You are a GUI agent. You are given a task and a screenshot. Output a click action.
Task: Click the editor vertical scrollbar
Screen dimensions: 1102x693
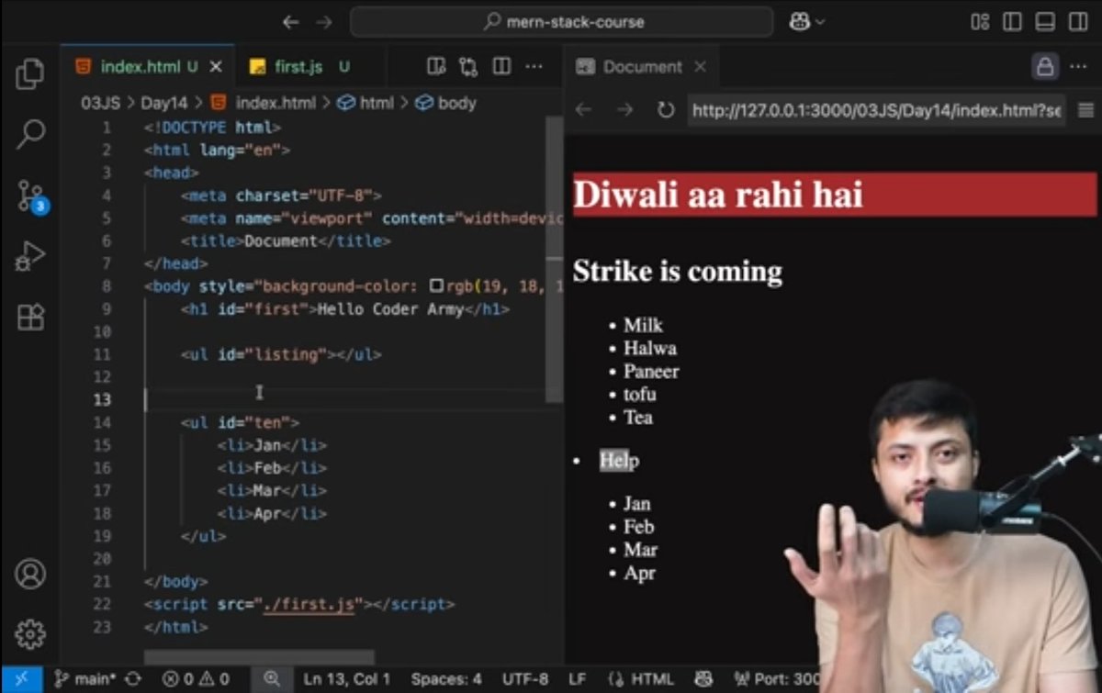click(x=554, y=257)
